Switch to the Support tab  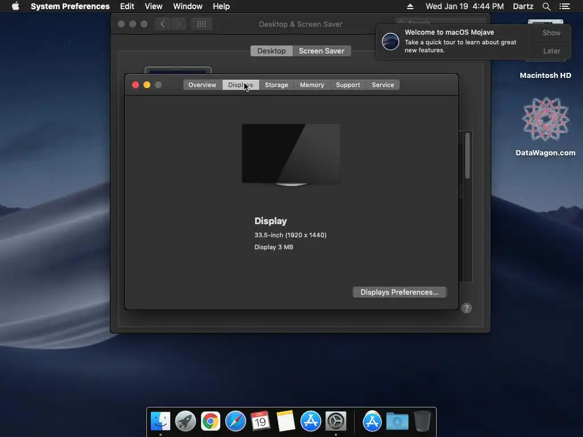(x=348, y=85)
